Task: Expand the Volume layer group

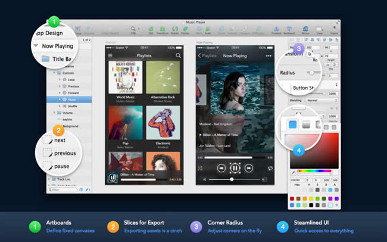Action: click(55, 112)
